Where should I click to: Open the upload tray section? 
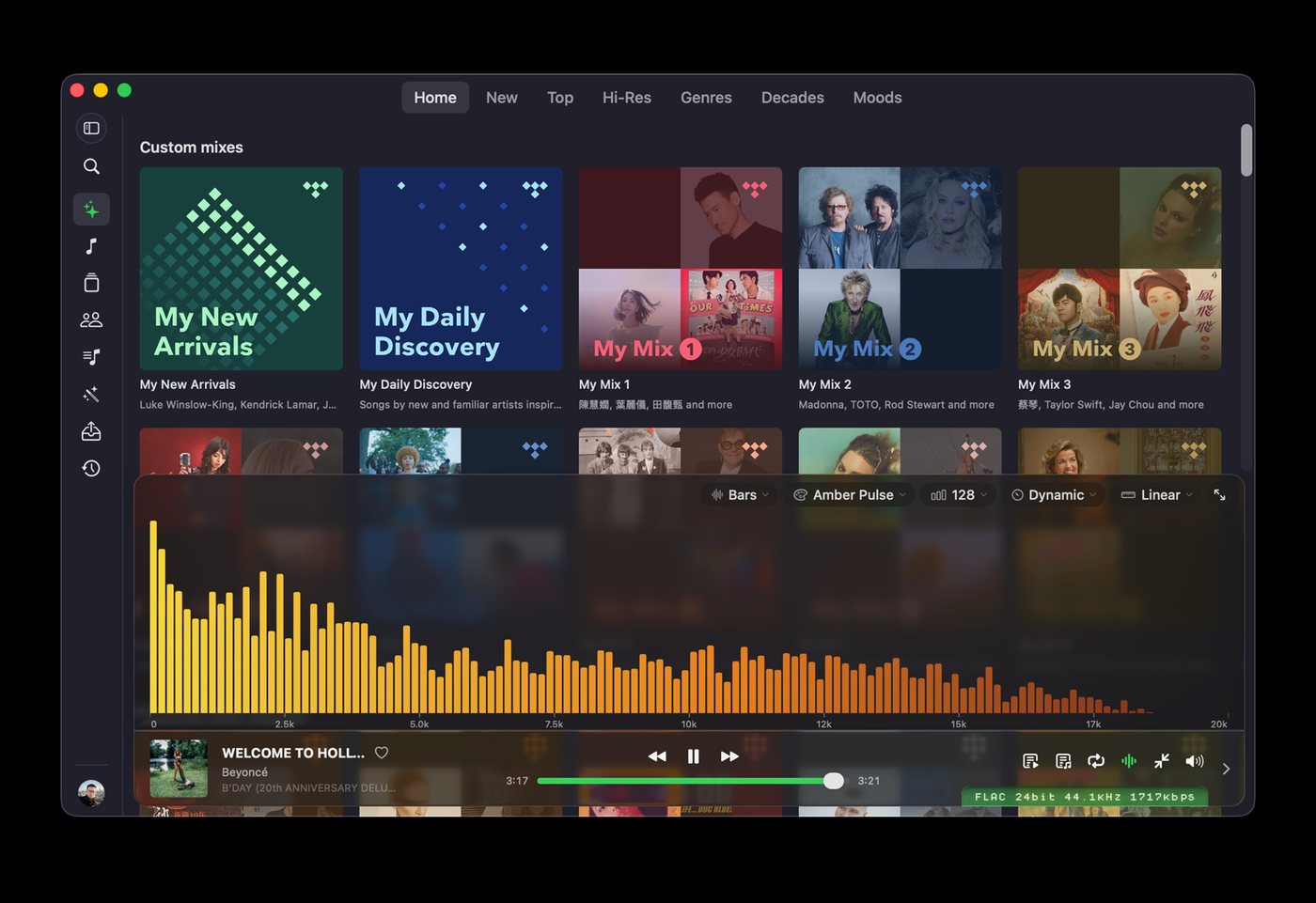(91, 431)
